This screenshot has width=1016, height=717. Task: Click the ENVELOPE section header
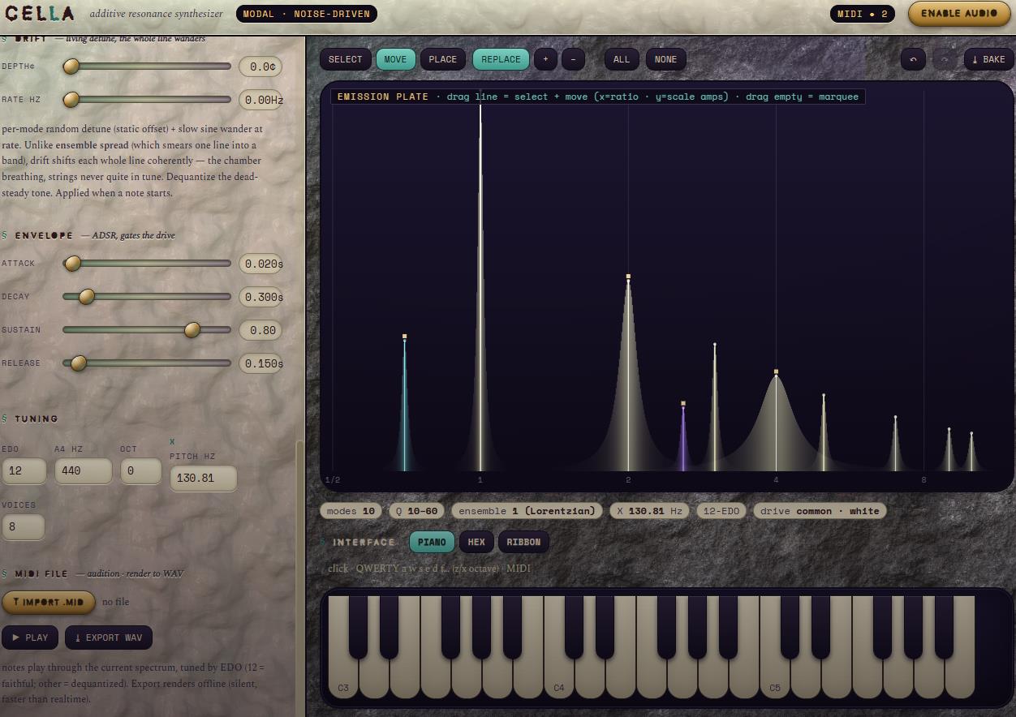(x=43, y=235)
